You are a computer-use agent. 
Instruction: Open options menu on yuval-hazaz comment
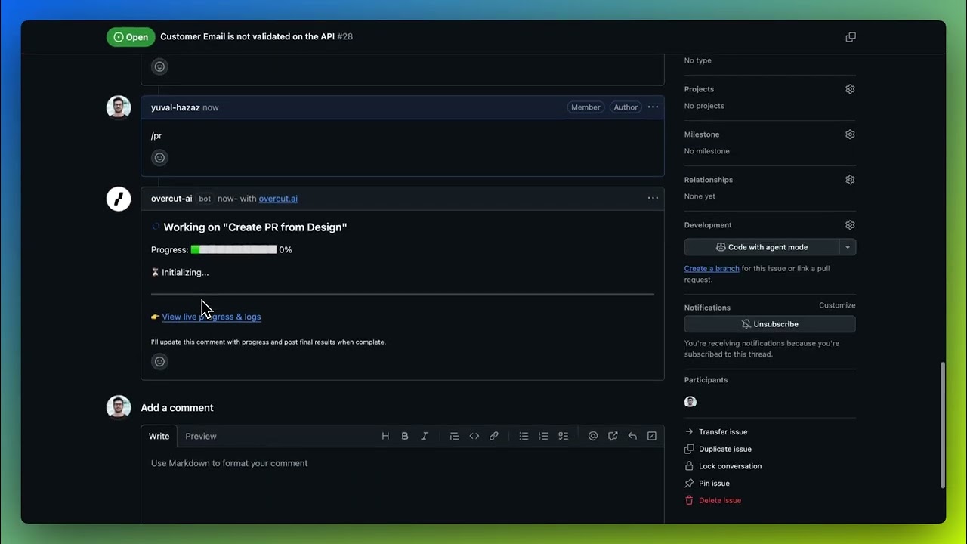click(653, 107)
